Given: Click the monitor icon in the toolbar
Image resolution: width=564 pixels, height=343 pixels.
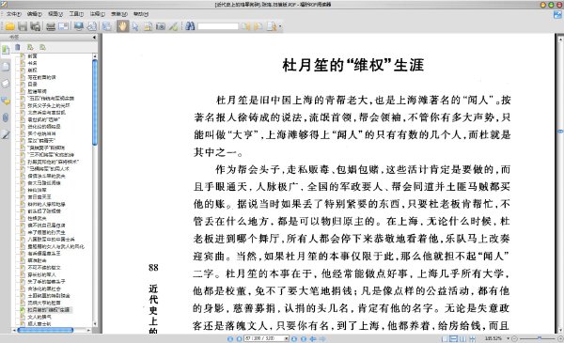Looking at the screenshot, I should (x=79, y=26).
